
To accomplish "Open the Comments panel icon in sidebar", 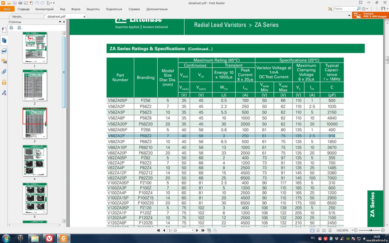I will pos(4,61).
